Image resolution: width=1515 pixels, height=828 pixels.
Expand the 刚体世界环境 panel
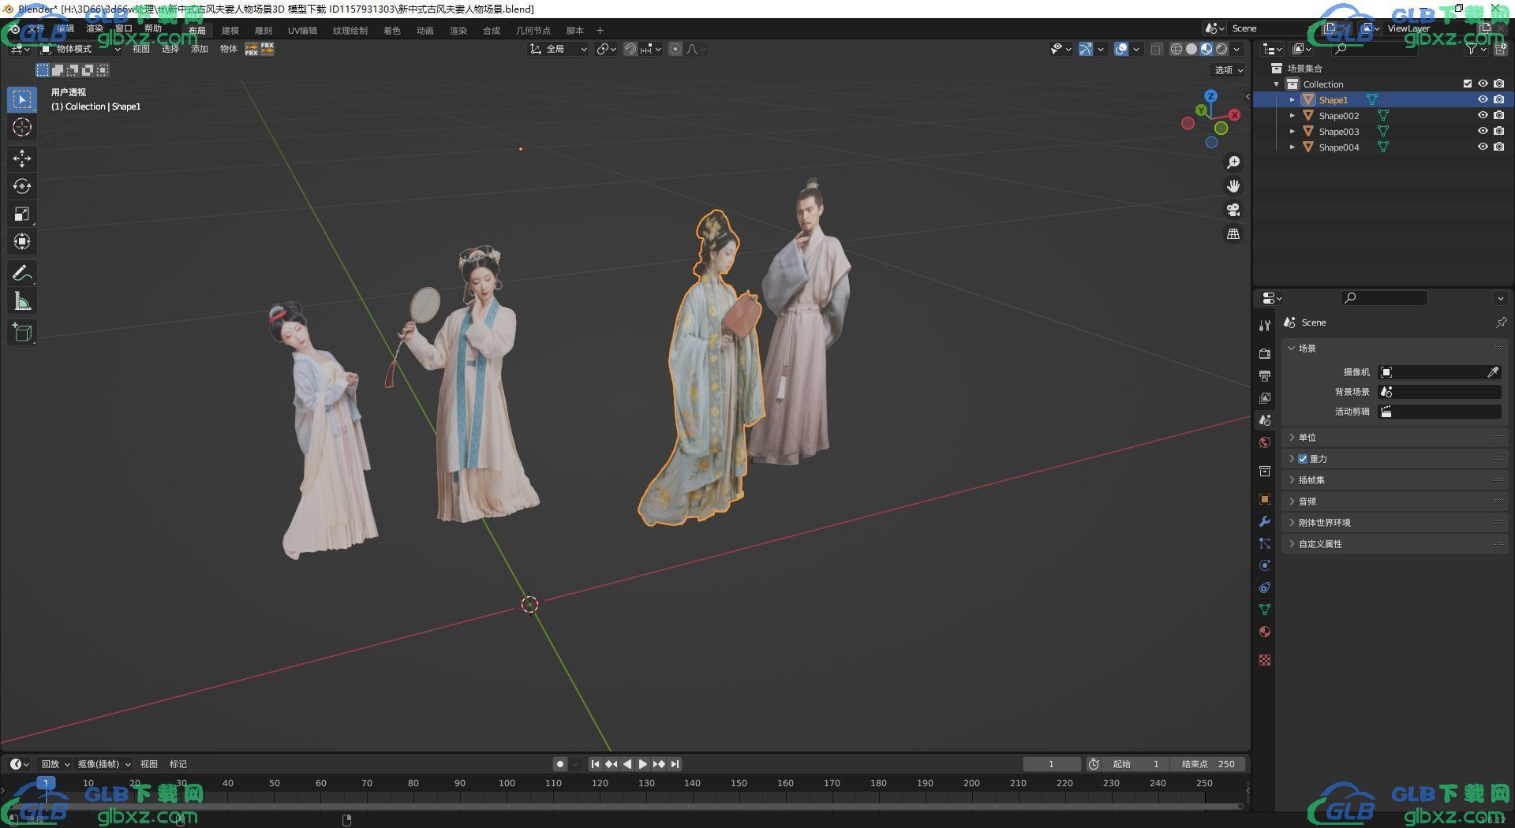coord(1395,523)
